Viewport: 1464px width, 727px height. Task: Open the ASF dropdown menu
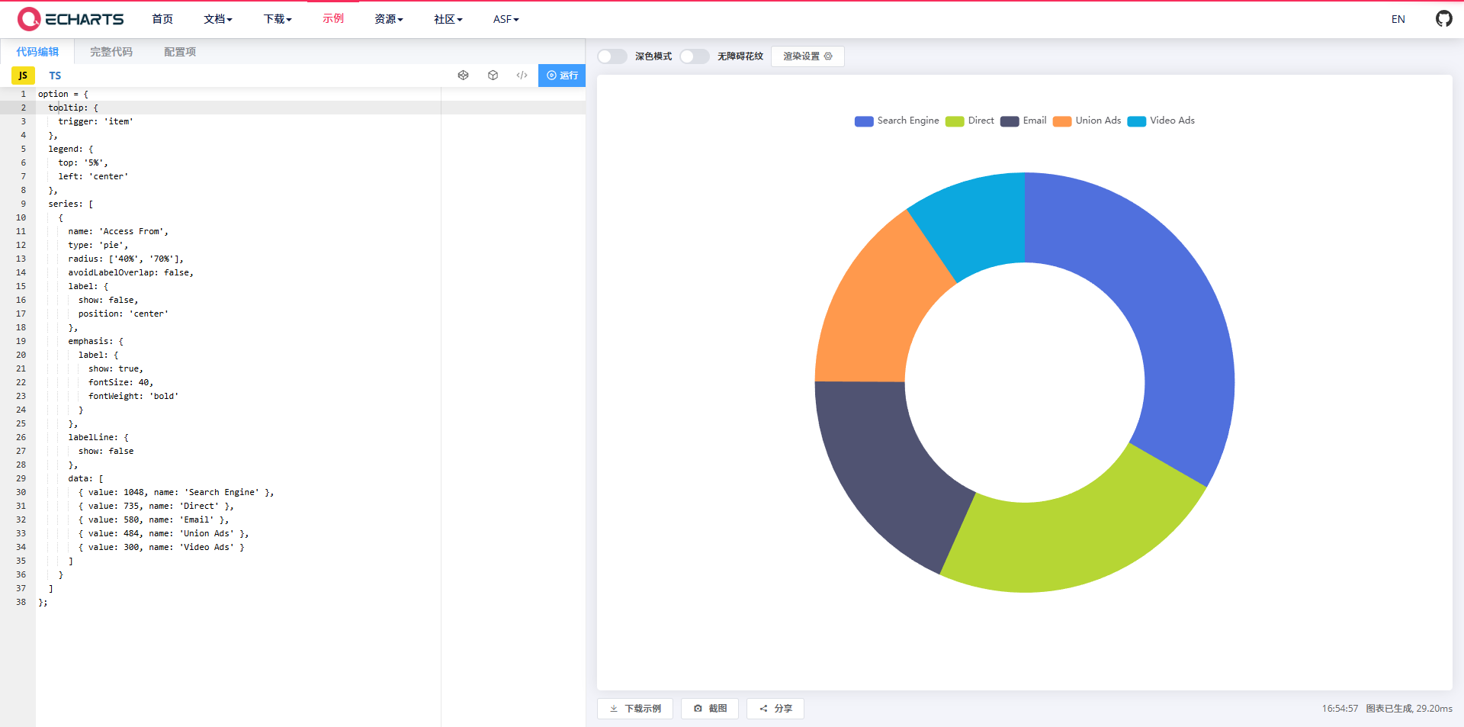[506, 19]
